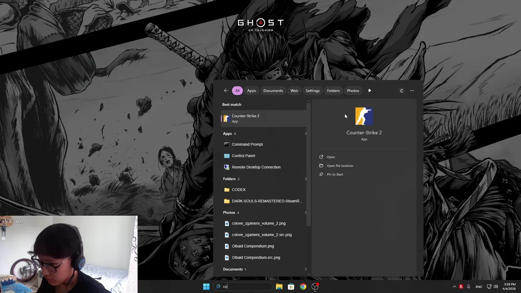Image resolution: width=521 pixels, height=293 pixels.
Task: Click the Photos section header
Action: pyautogui.click(x=229, y=212)
